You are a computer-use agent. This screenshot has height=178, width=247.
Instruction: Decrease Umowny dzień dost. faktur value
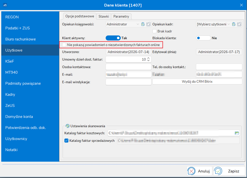coord(148,61)
